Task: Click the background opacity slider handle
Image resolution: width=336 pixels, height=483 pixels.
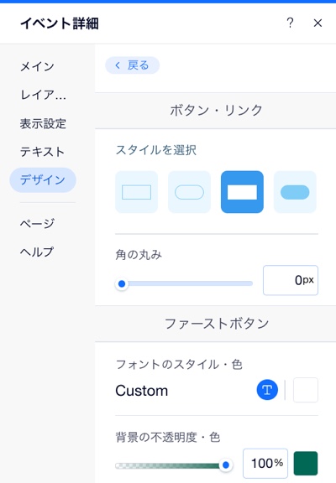Action: coord(226,465)
